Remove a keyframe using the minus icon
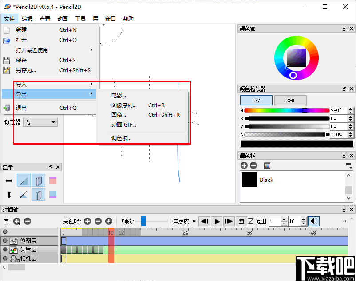Image resolution: width=356 pixels, height=281 pixels. 98,221
